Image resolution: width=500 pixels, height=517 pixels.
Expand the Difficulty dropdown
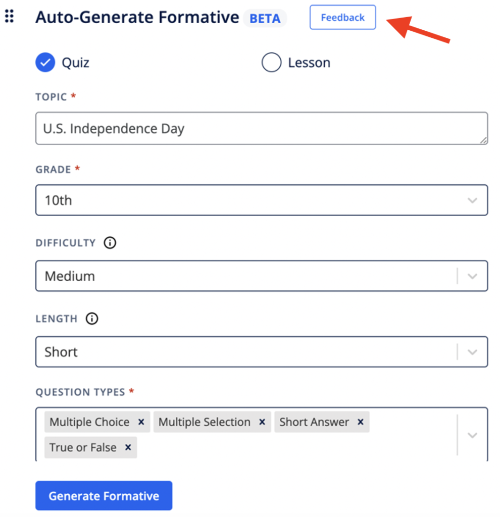(473, 276)
